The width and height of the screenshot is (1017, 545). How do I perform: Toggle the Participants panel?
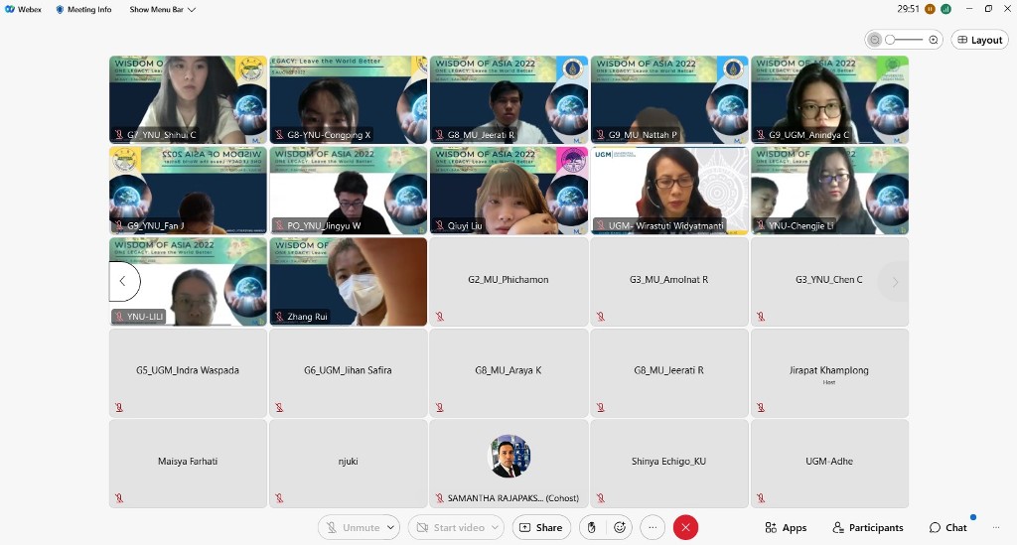(x=868, y=528)
